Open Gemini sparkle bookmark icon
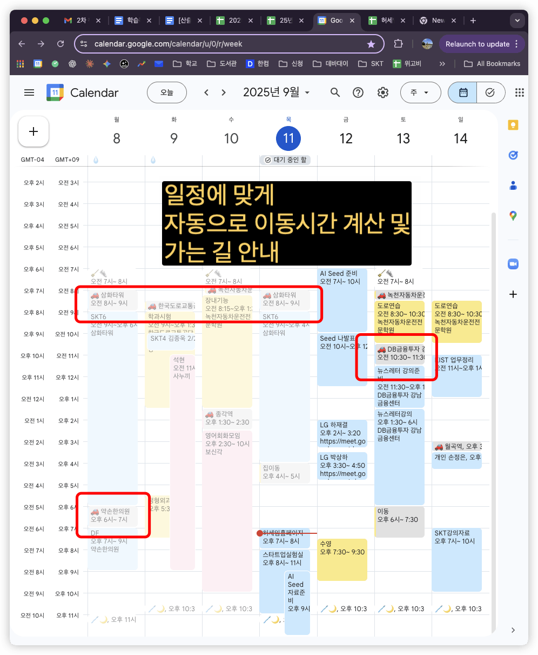Screen dimensions: 538x655 [107, 63]
